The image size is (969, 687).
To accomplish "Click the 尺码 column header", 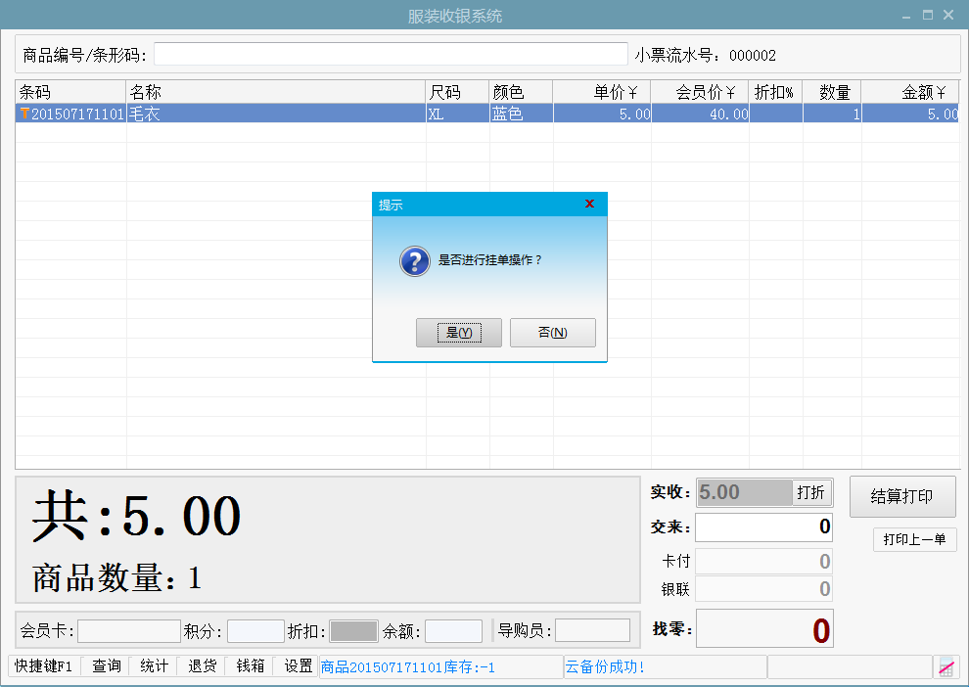I will pyautogui.click(x=457, y=92).
